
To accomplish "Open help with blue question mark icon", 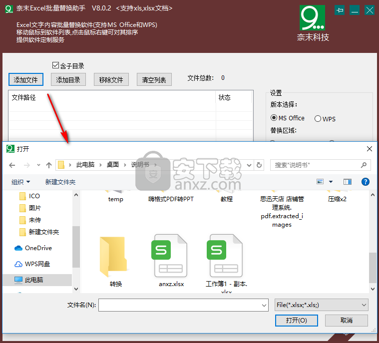I will click(x=365, y=182).
